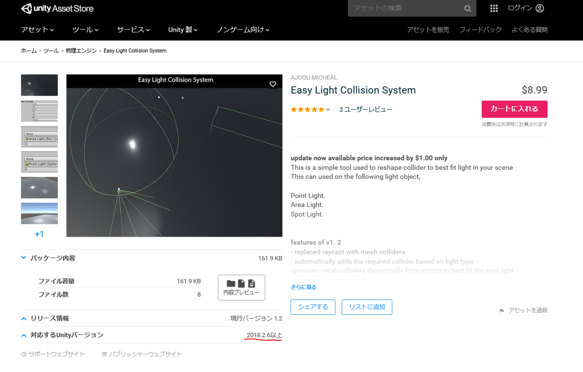Viewport: 583px width, 372px height.
Task: Click the publisher website icon
Action: click(104, 355)
